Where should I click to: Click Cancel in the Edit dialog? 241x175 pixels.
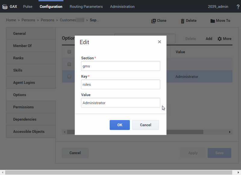tap(146, 125)
